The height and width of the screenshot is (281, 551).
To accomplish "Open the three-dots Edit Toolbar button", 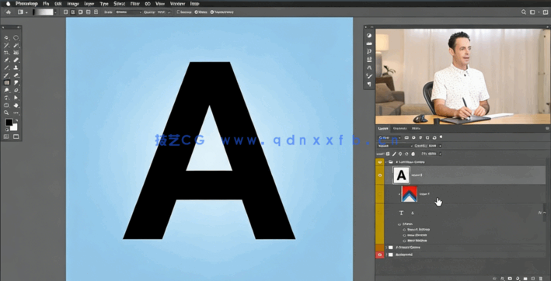I will [x=16, y=113].
